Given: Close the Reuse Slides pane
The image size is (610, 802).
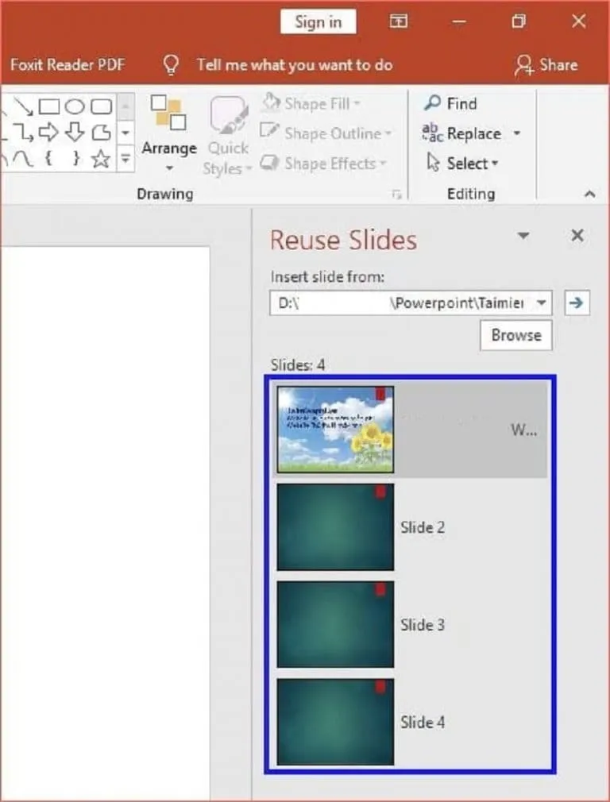Looking at the screenshot, I should [577, 235].
